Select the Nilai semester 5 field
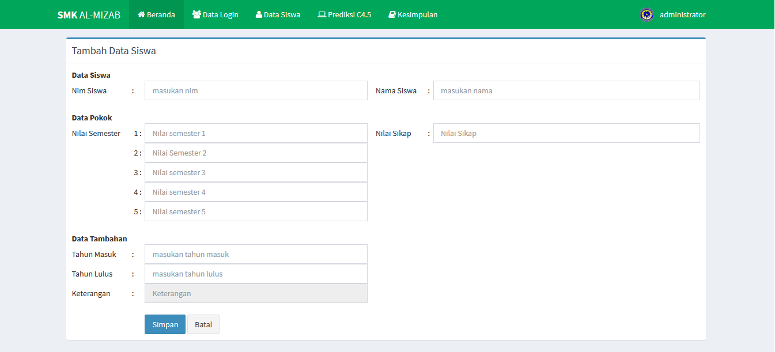Screen dimensions: 775x352 pos(256,211)
